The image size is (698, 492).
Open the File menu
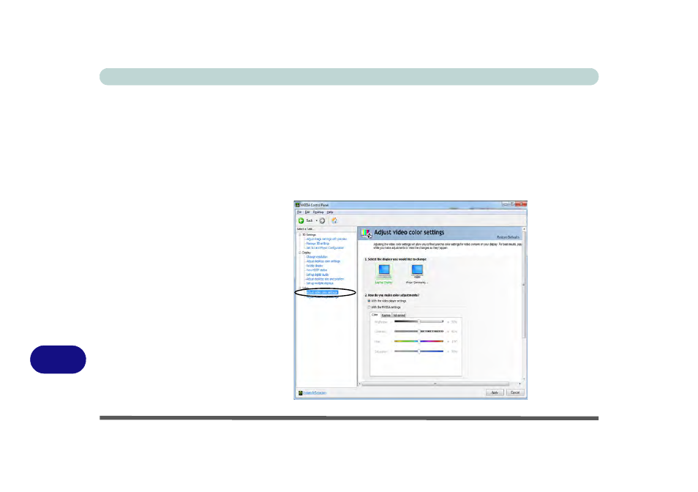(299, 212)
